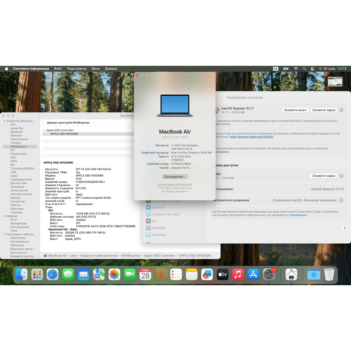This screenshot has height=351, width=351.
Task: Select NVMExpress in sidebar
Action: [20, 147]
